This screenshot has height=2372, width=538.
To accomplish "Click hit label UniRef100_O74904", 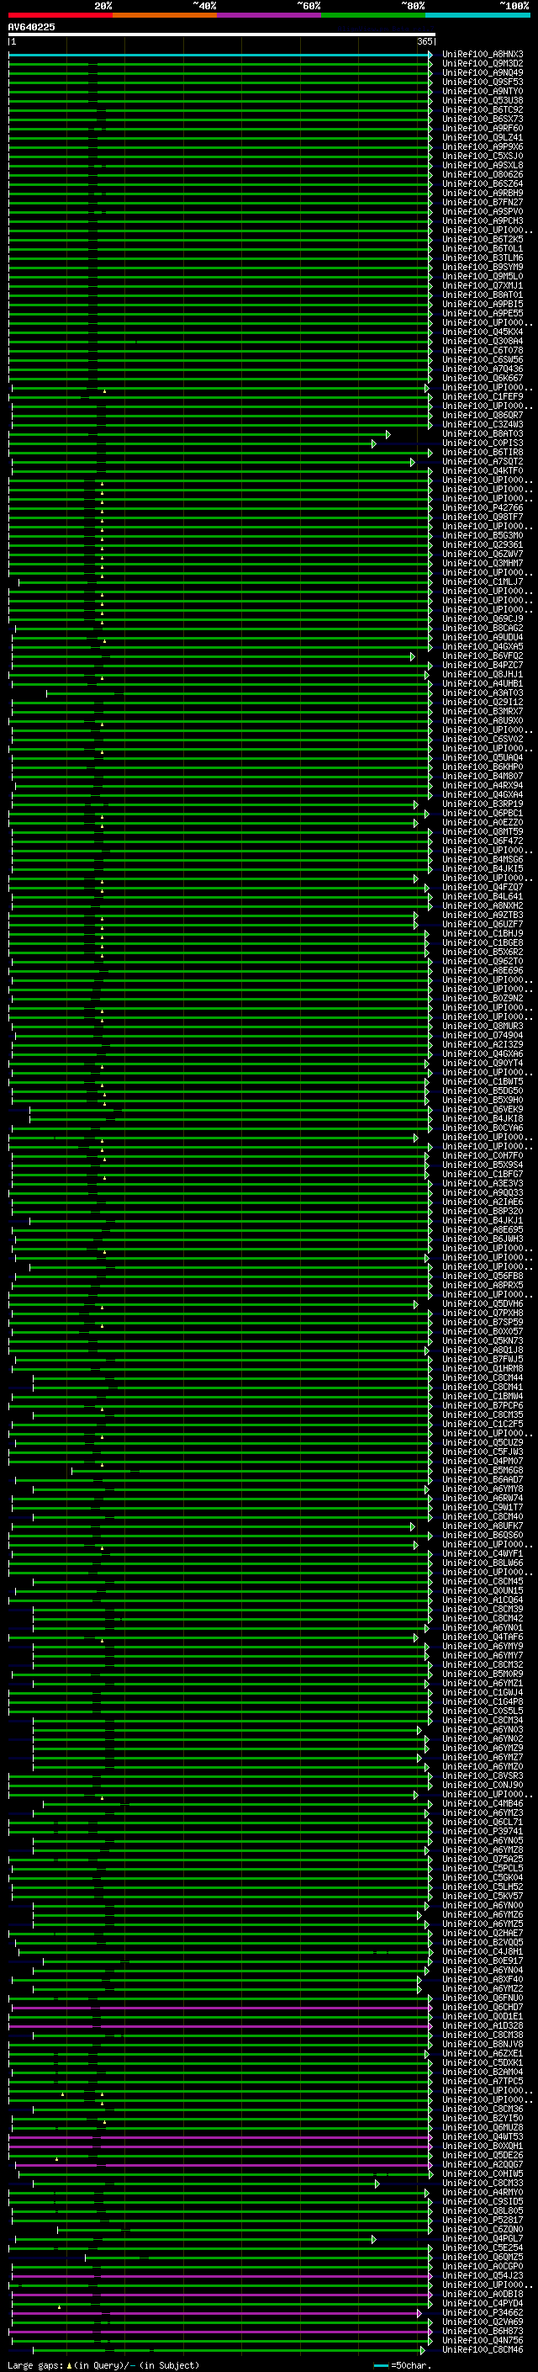I will point(483,1036).
